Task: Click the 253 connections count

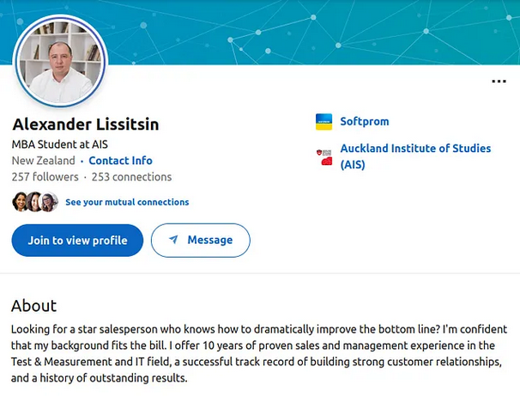Action: (131, 177)
